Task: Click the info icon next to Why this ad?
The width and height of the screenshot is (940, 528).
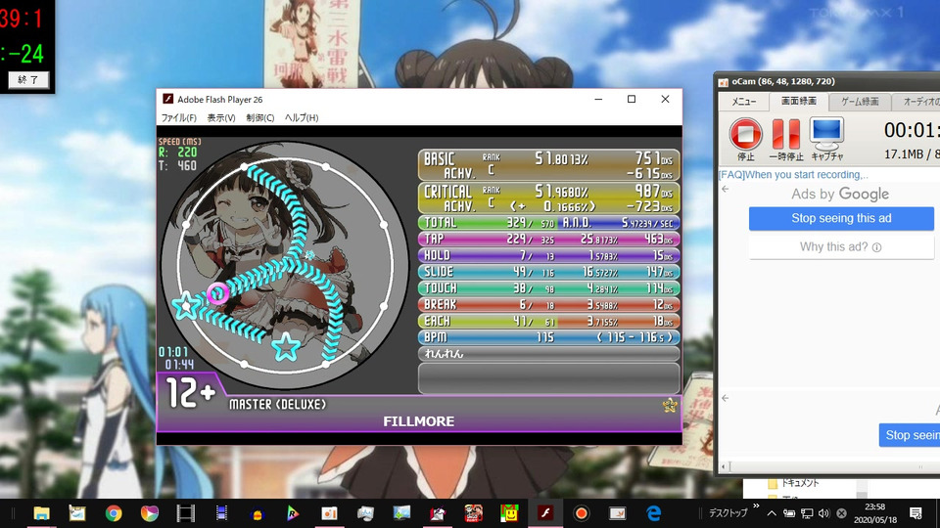Action: pos(876,247)
